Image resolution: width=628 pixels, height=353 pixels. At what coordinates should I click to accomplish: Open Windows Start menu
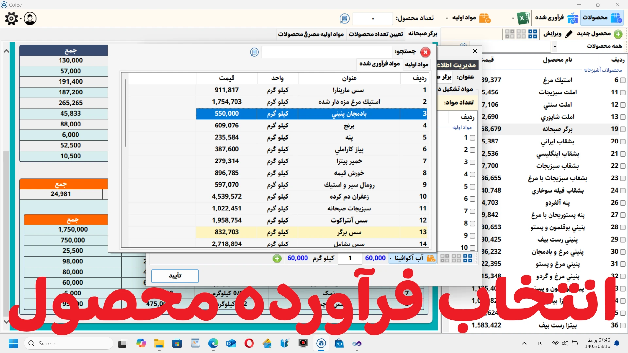(x=13, y=344)
